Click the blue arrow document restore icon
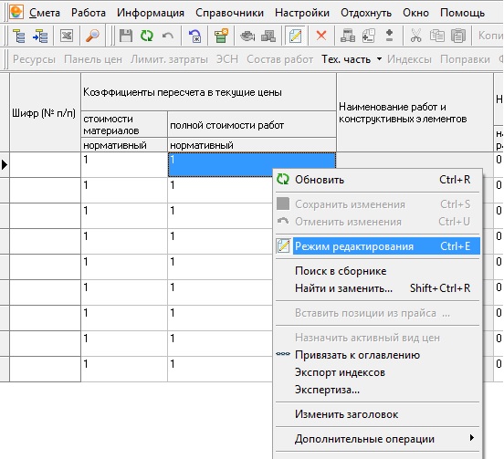The height and width of the screenshot is (459, 504). click(195, 36)
